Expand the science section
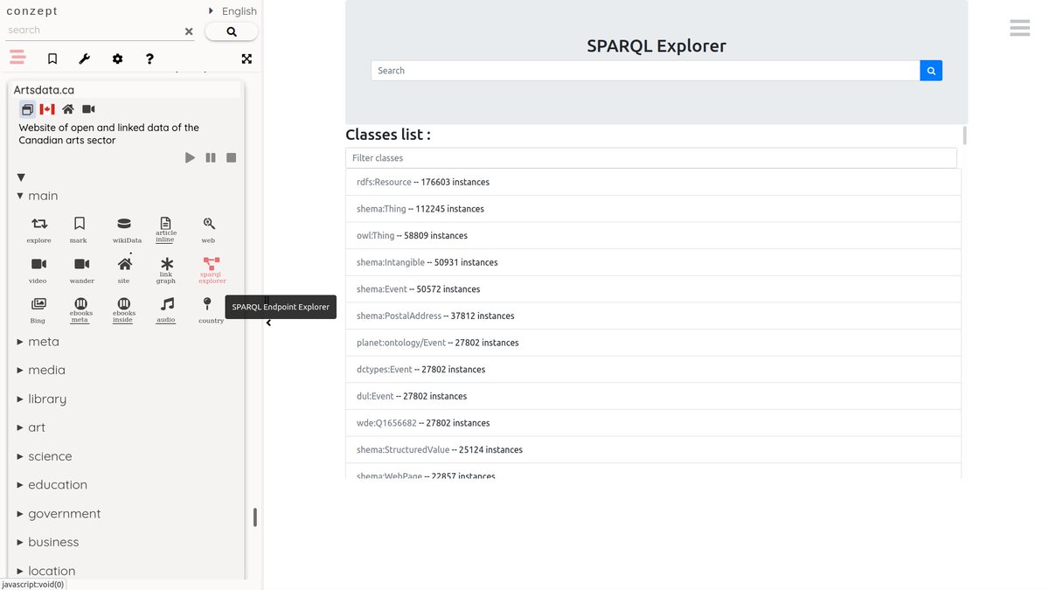The image size is (1049, 590). tap(45, 456)
